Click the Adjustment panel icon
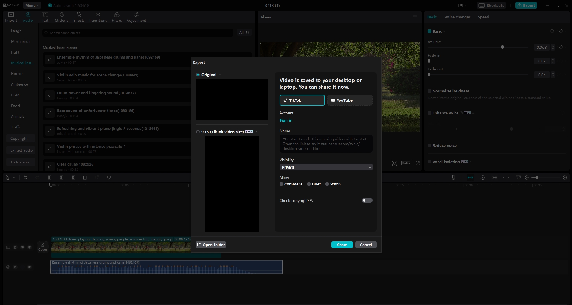This screenshot has width=572, height=305. [136, 16]
